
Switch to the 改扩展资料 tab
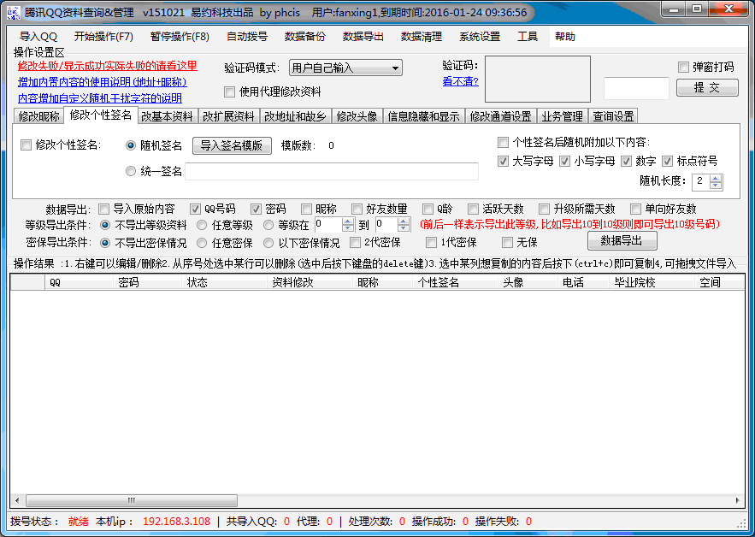[228, 116]
